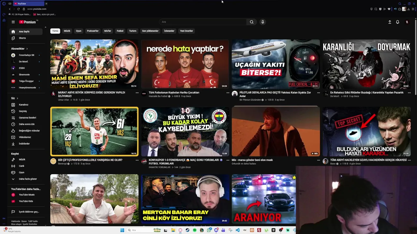Go back with the browser back arrow
Screen dimensions: 417x234
pyautogui.click(x=10, y=9)
